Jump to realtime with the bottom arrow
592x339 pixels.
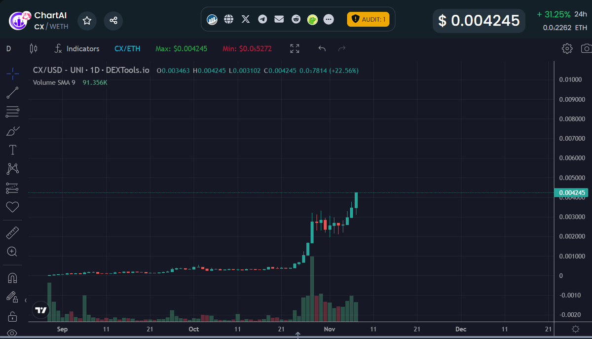298,334
